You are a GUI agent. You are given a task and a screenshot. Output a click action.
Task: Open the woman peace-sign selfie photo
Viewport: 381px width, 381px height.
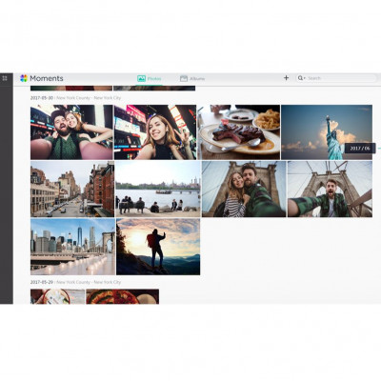tap(155, 132)
